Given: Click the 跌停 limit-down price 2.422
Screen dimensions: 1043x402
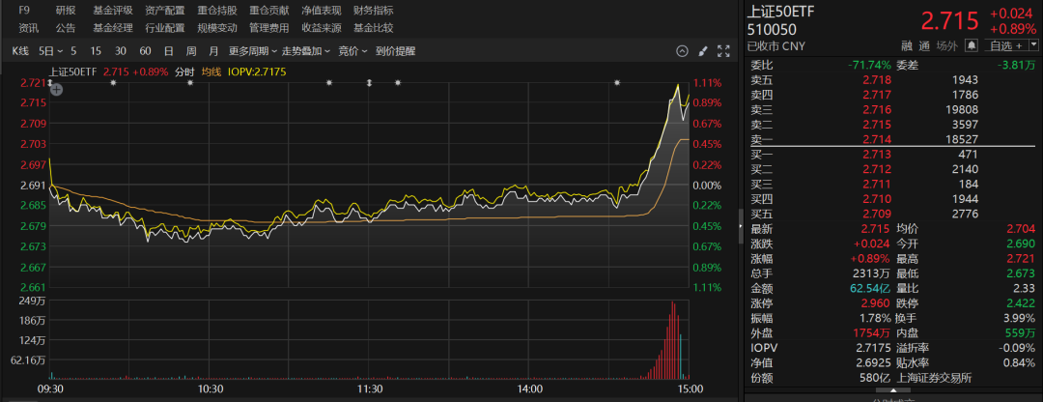Looking at the screenshot, I should coord(1021,302).
